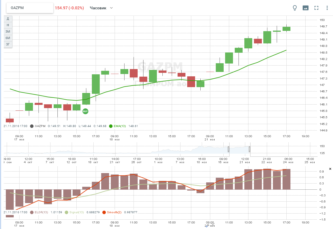Click the GAZPM ticker input field
Screen dimensions: 333x229
click(30, 8)
